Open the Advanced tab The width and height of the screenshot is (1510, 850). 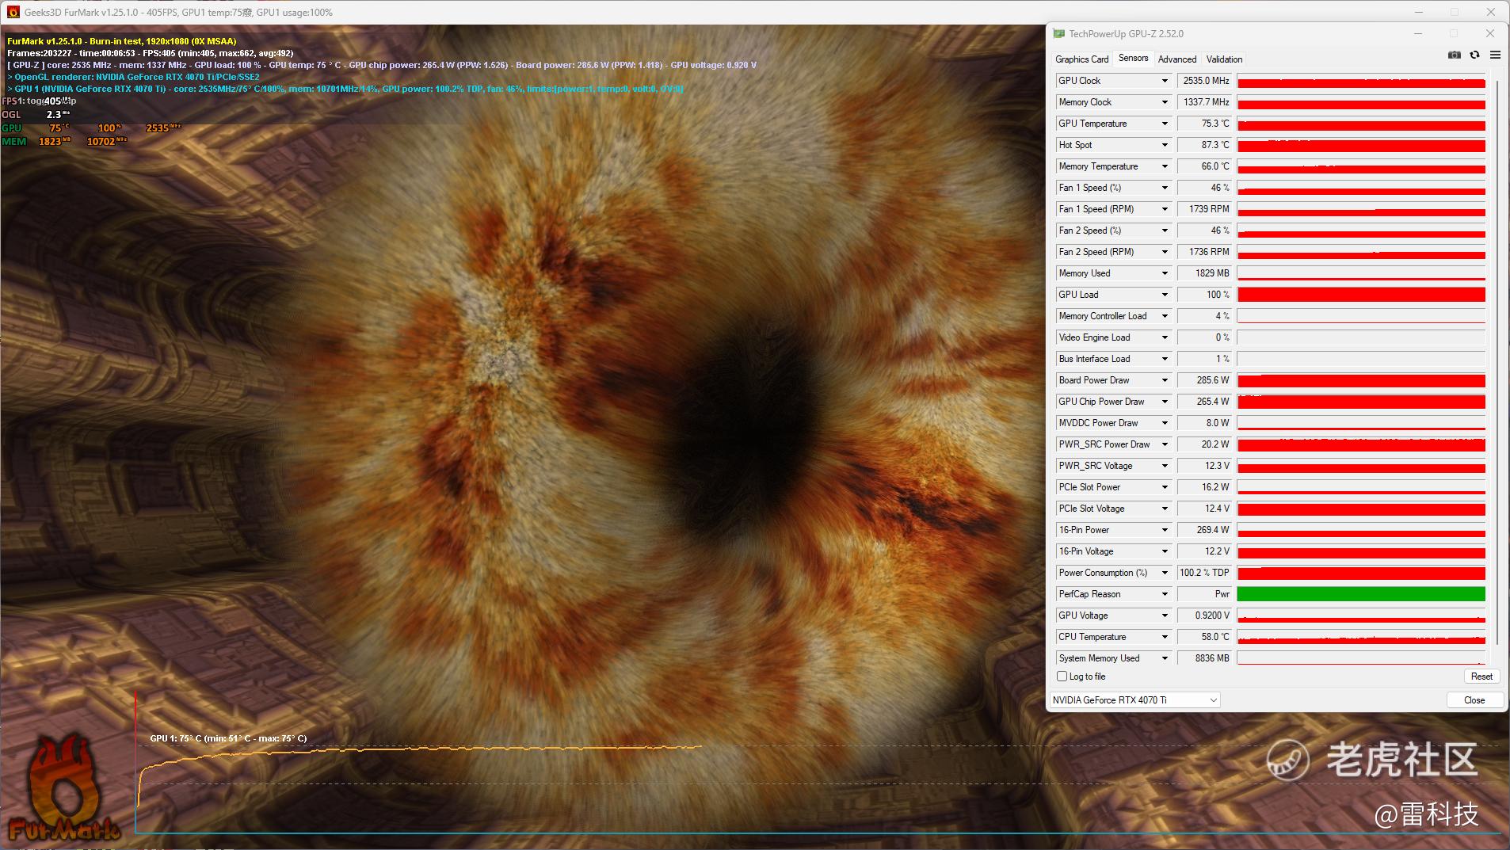point(1176,59)
